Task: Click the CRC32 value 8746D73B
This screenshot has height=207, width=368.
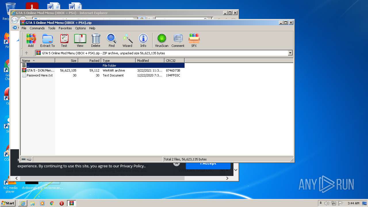Action: (x=173, y=70)
